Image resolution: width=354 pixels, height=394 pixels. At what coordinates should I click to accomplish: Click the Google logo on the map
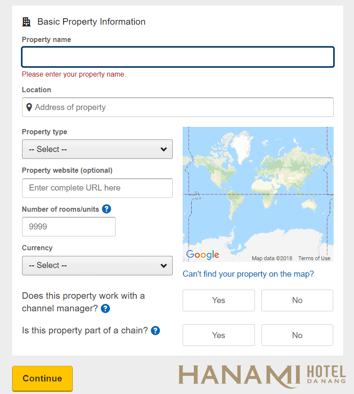(202, 255)
